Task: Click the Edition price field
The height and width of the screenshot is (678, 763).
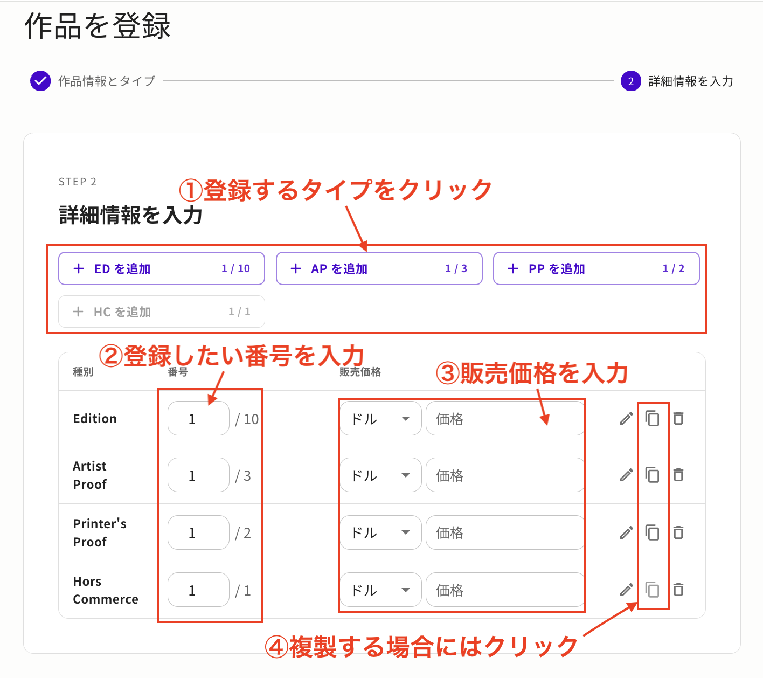Action: (505, 418)
